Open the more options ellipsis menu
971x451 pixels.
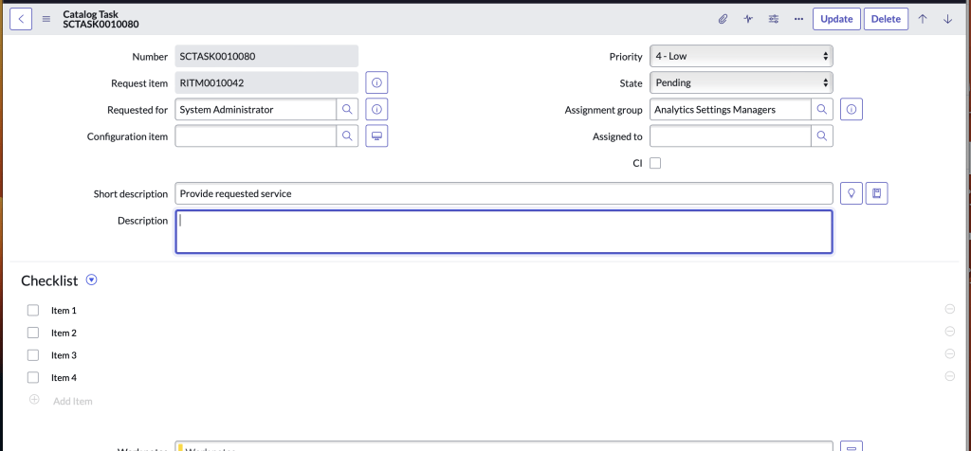pyautogui.click(x=798, y=19)
